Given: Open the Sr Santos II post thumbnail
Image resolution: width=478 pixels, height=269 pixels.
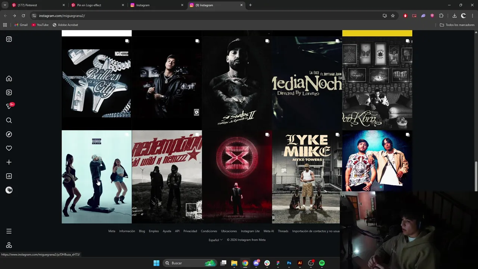Looking at the screenshot, I should click(x=237, y=83).
